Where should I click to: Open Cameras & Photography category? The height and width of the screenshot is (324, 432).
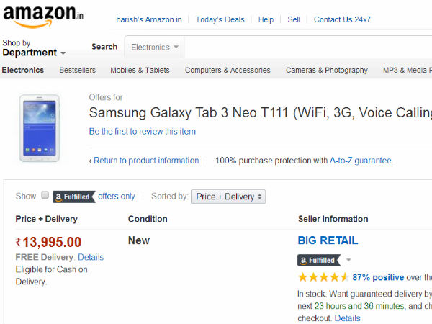click(326, 70)
